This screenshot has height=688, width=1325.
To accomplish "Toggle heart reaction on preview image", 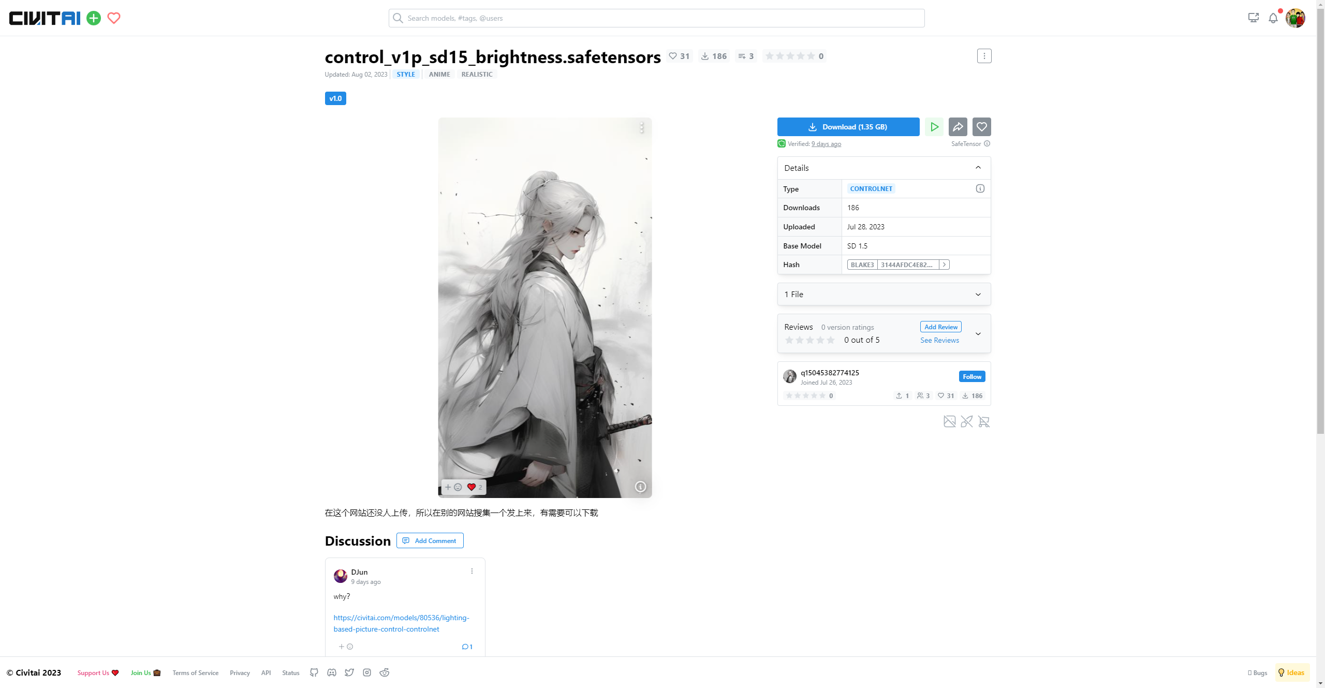I will click(472, 487).
